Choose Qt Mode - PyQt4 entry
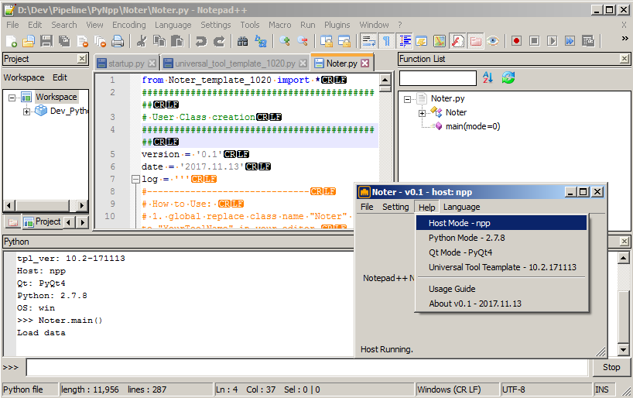 point(501,252)
